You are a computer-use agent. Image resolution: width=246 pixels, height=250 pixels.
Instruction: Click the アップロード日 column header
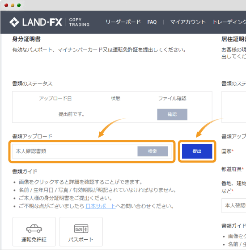[x=55, y=98]
